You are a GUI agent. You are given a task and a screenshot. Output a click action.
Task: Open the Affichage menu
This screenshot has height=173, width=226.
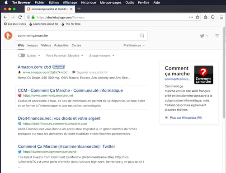[70, 2]
